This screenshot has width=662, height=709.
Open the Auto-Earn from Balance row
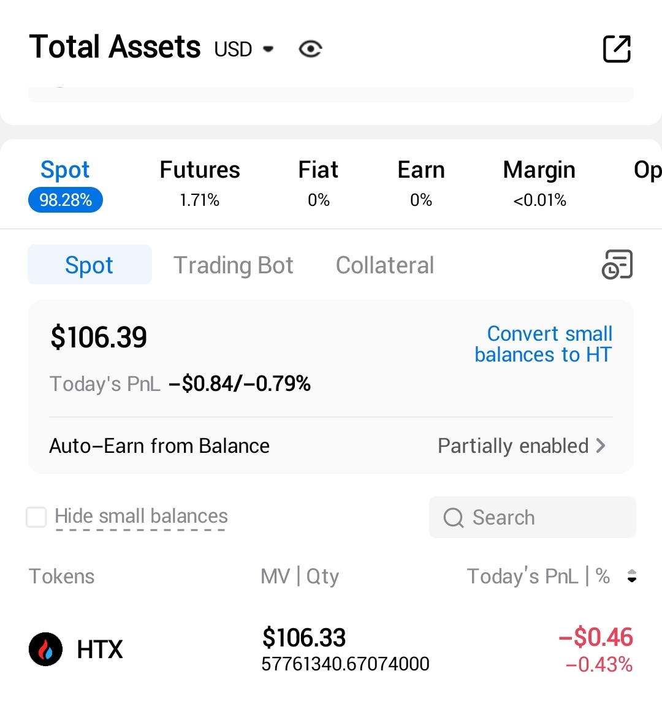159,445
